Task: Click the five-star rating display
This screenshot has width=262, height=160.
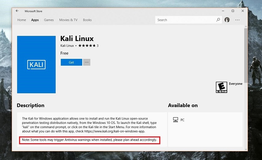Action: click(87, 46)
